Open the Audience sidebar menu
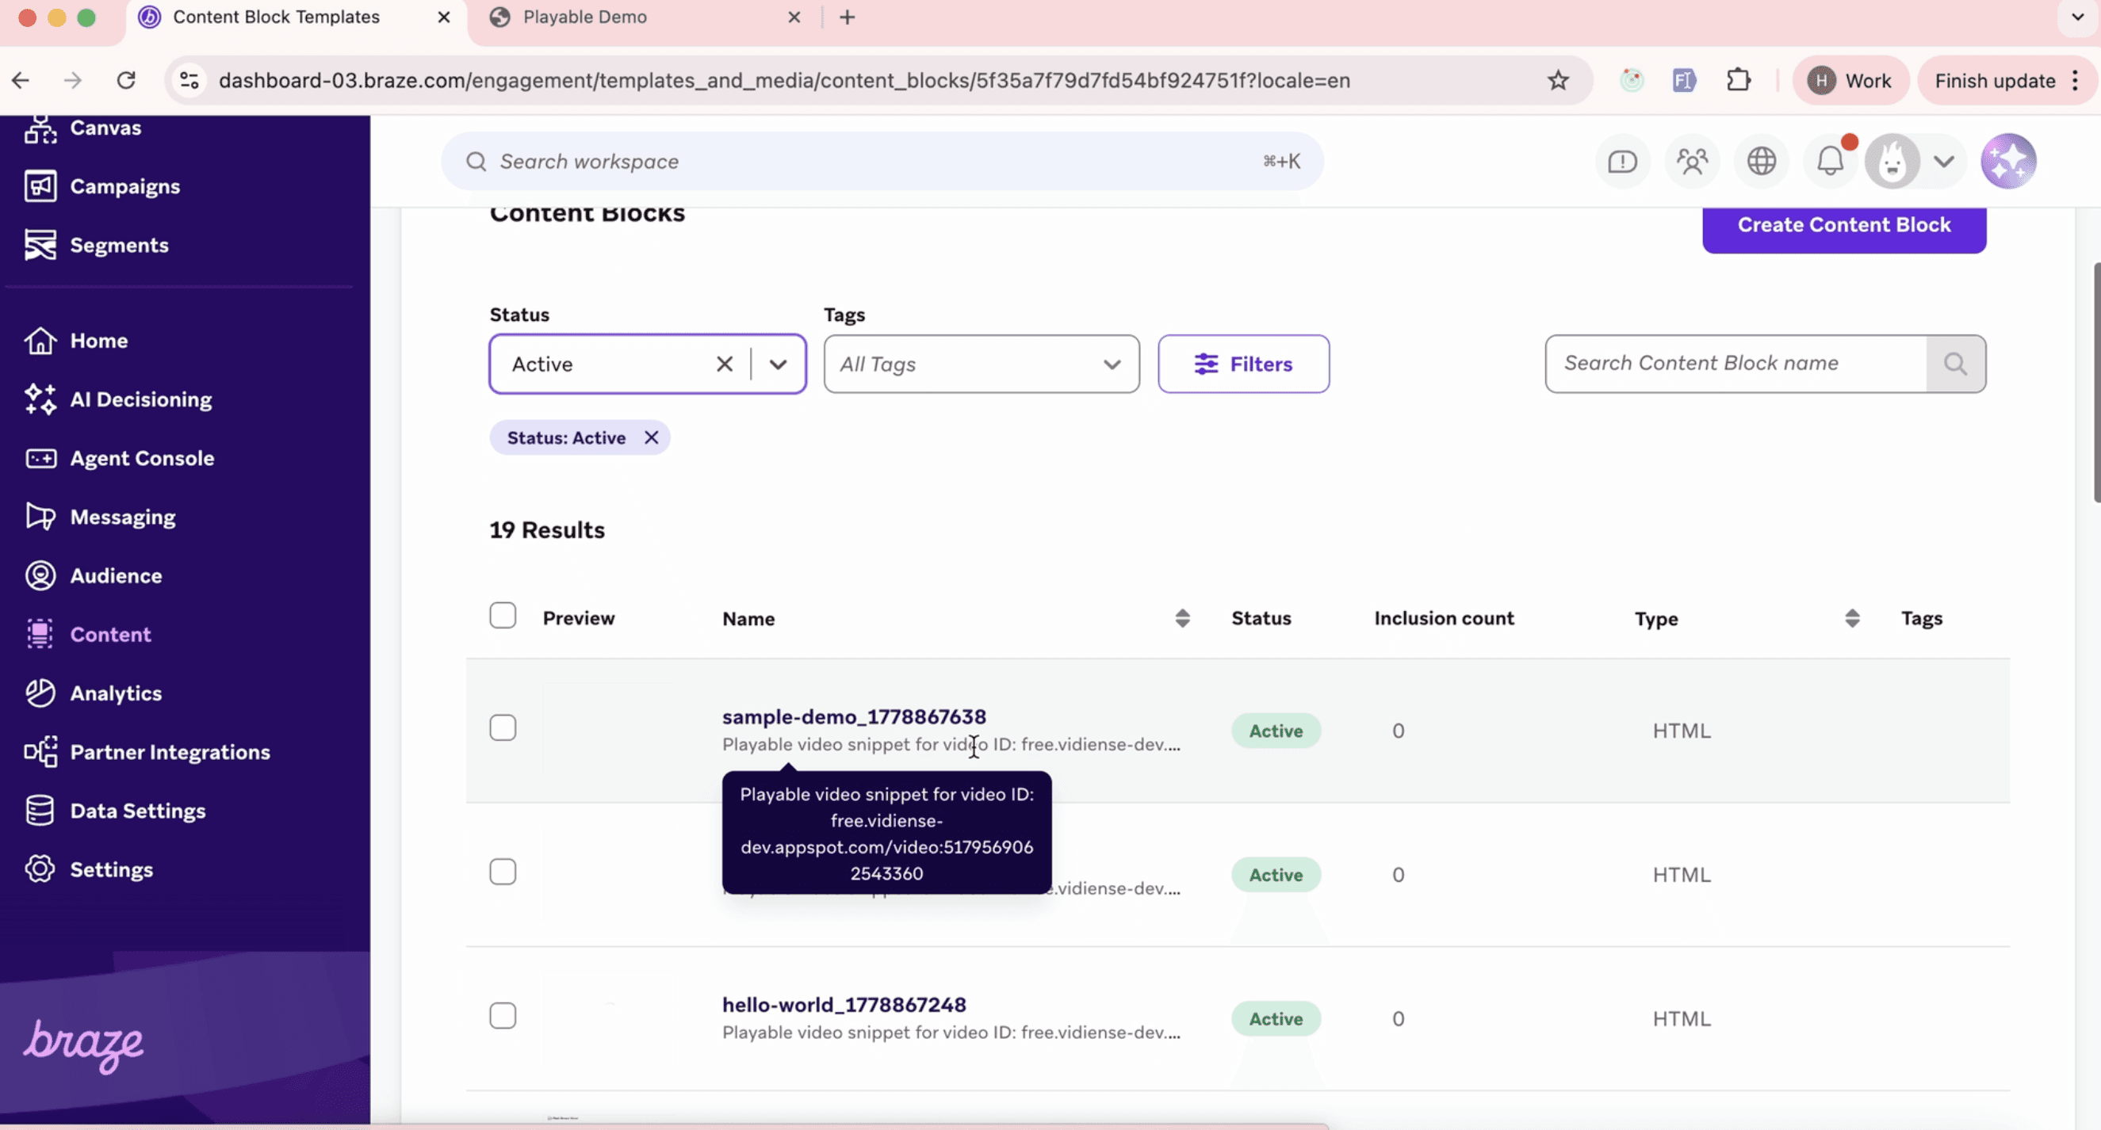Image resolution: width=2101 pixels, height=1130 pixels. pyautogui.click(x=93, y=575)
